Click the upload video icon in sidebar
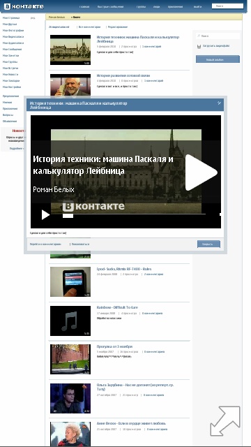251x447 pixels. (x=199, y=46)
